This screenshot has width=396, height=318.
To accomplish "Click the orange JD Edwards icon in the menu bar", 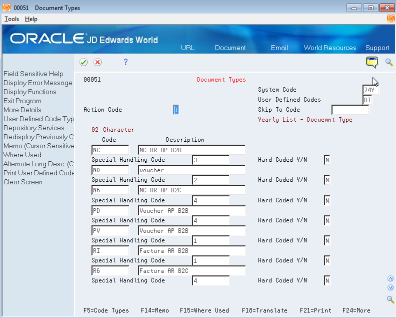I will point(390,19).
